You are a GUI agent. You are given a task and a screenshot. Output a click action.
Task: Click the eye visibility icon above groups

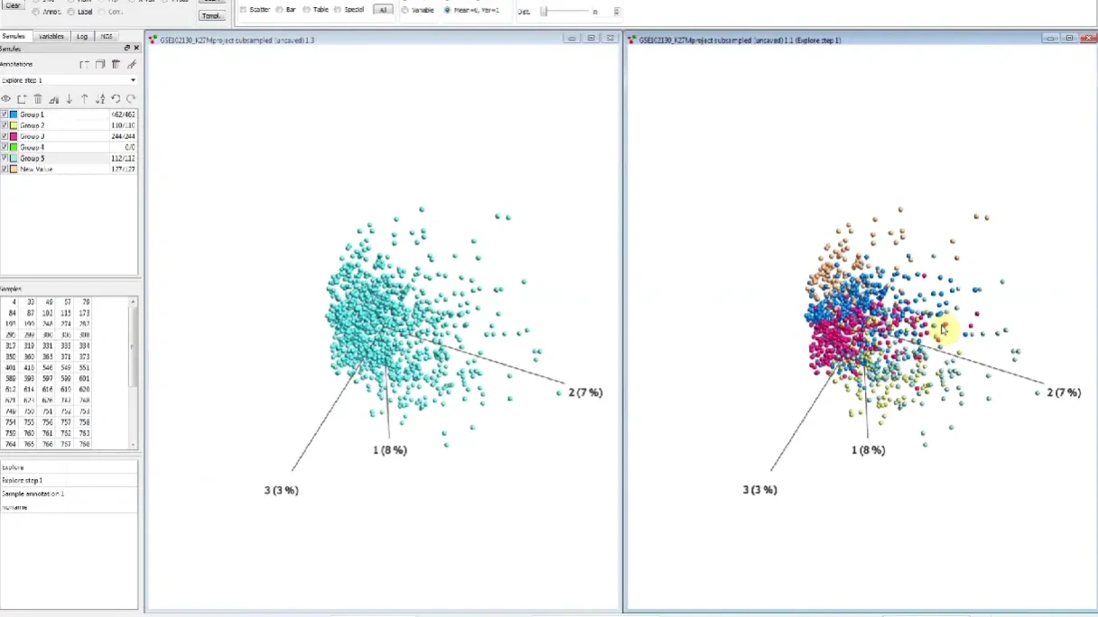[6, 99]
